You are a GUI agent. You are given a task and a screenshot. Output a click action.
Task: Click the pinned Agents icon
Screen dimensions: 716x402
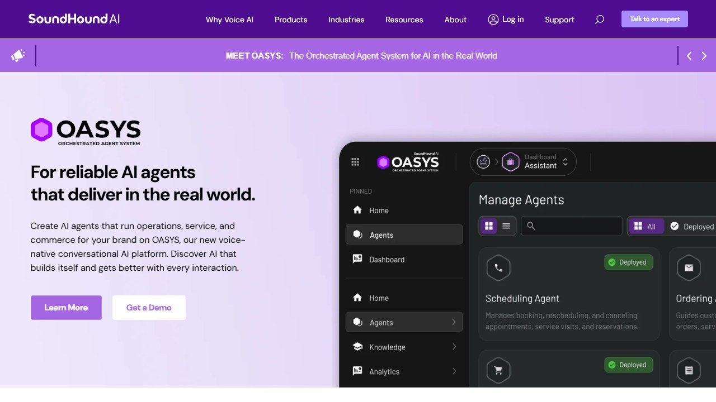357,234
